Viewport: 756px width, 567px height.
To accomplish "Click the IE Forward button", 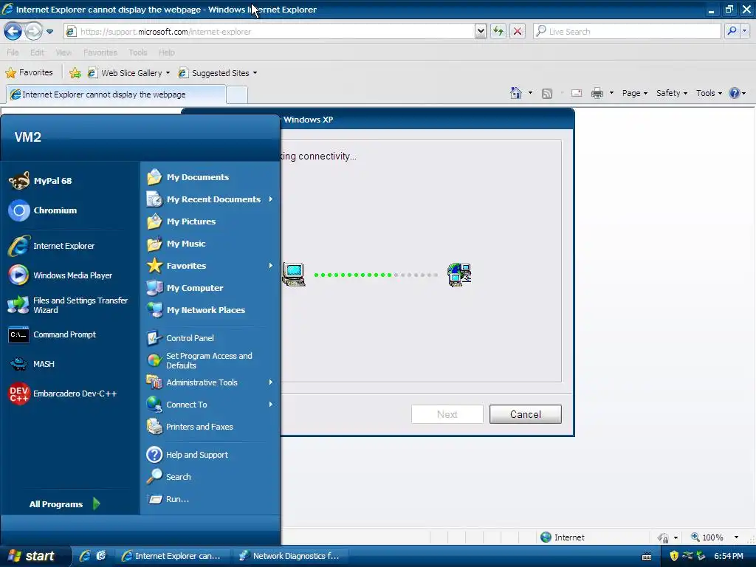I will point(33,32).
